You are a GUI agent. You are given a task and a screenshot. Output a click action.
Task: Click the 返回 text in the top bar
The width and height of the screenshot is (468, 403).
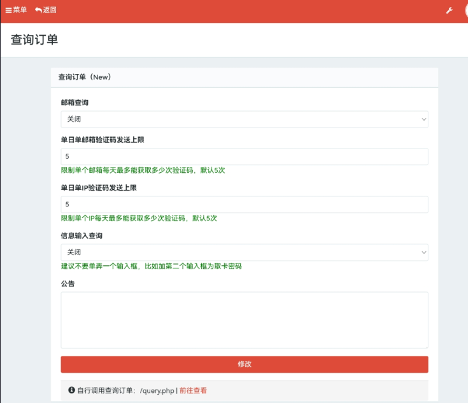pyautogui.click(x=50, y=10)
